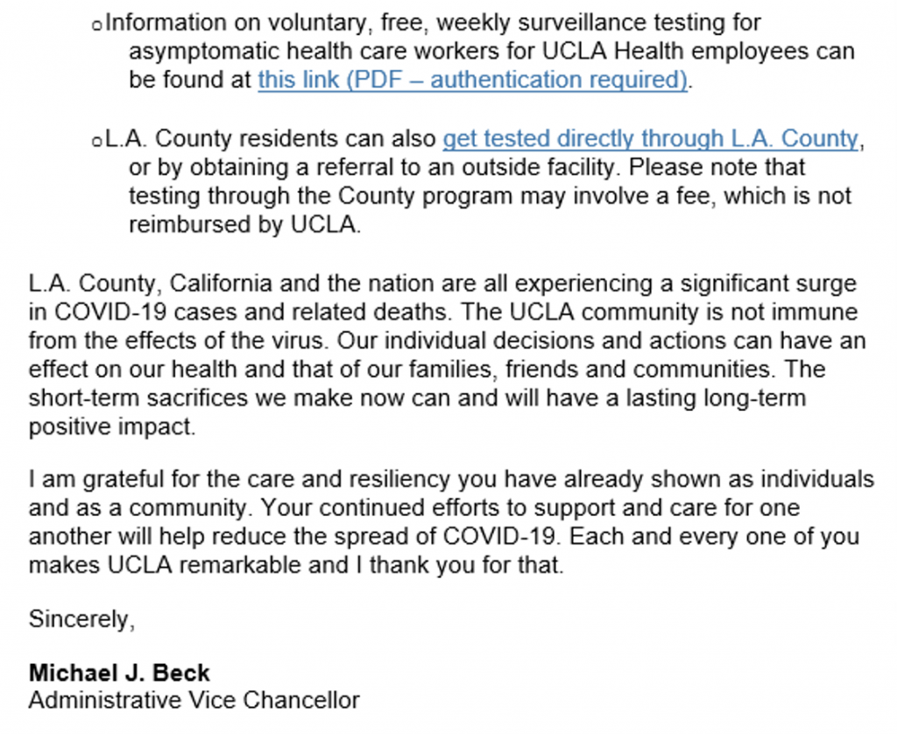Click 'get tested directly through L.A. County' link
The width and height of the screenshot is (897, 734).
coord(650,138)
